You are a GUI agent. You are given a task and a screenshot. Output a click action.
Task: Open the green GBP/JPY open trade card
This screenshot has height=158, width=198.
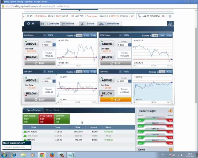pyautogui.click(x=62, y=118)
